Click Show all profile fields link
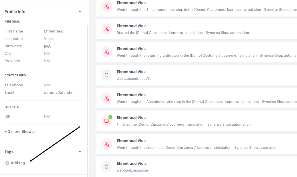 [29, 132]
